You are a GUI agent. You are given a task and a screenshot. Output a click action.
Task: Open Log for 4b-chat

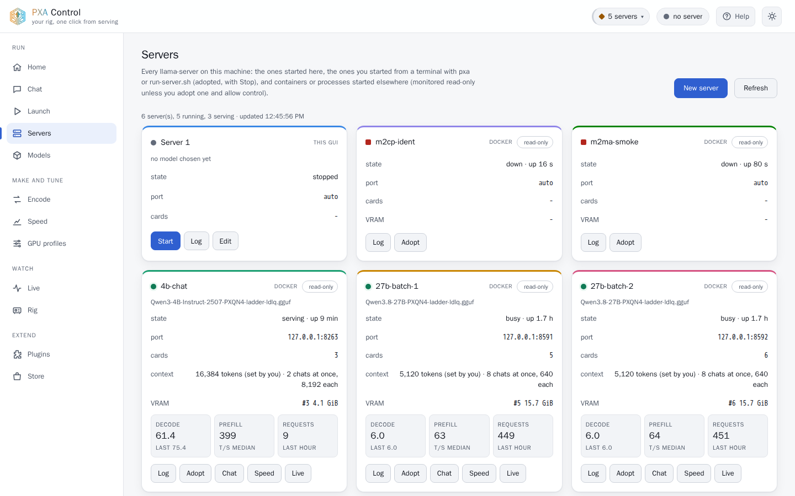coord(163,473)
